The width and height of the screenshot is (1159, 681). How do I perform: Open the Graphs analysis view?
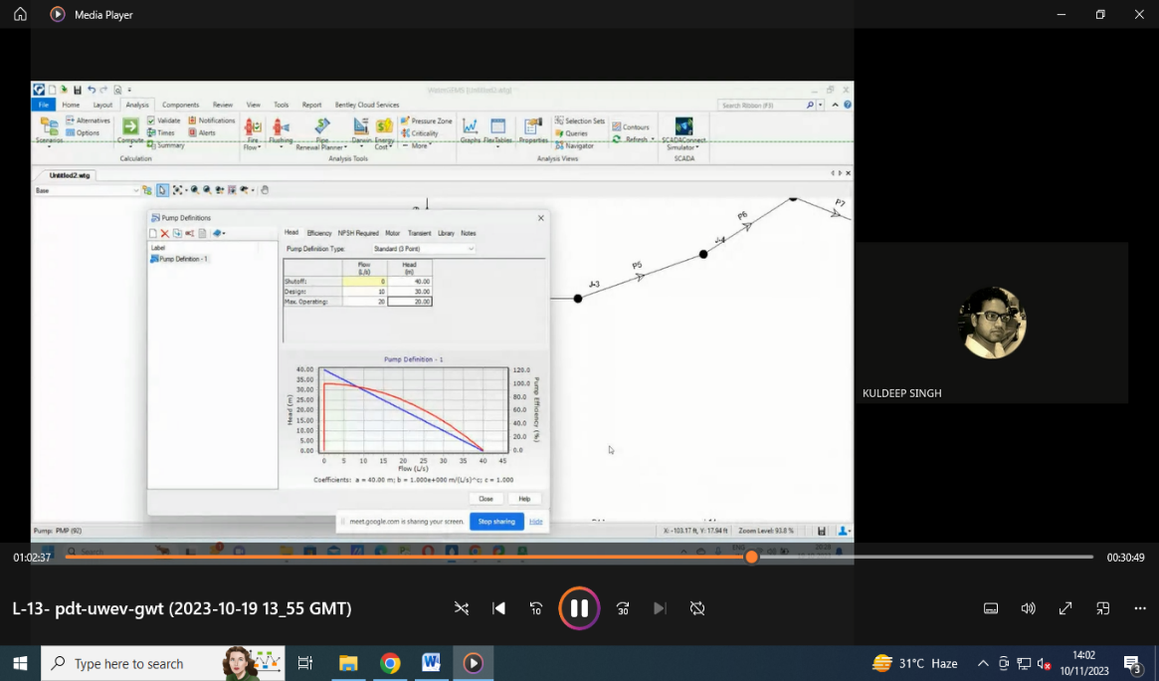(x=471, y=130)
